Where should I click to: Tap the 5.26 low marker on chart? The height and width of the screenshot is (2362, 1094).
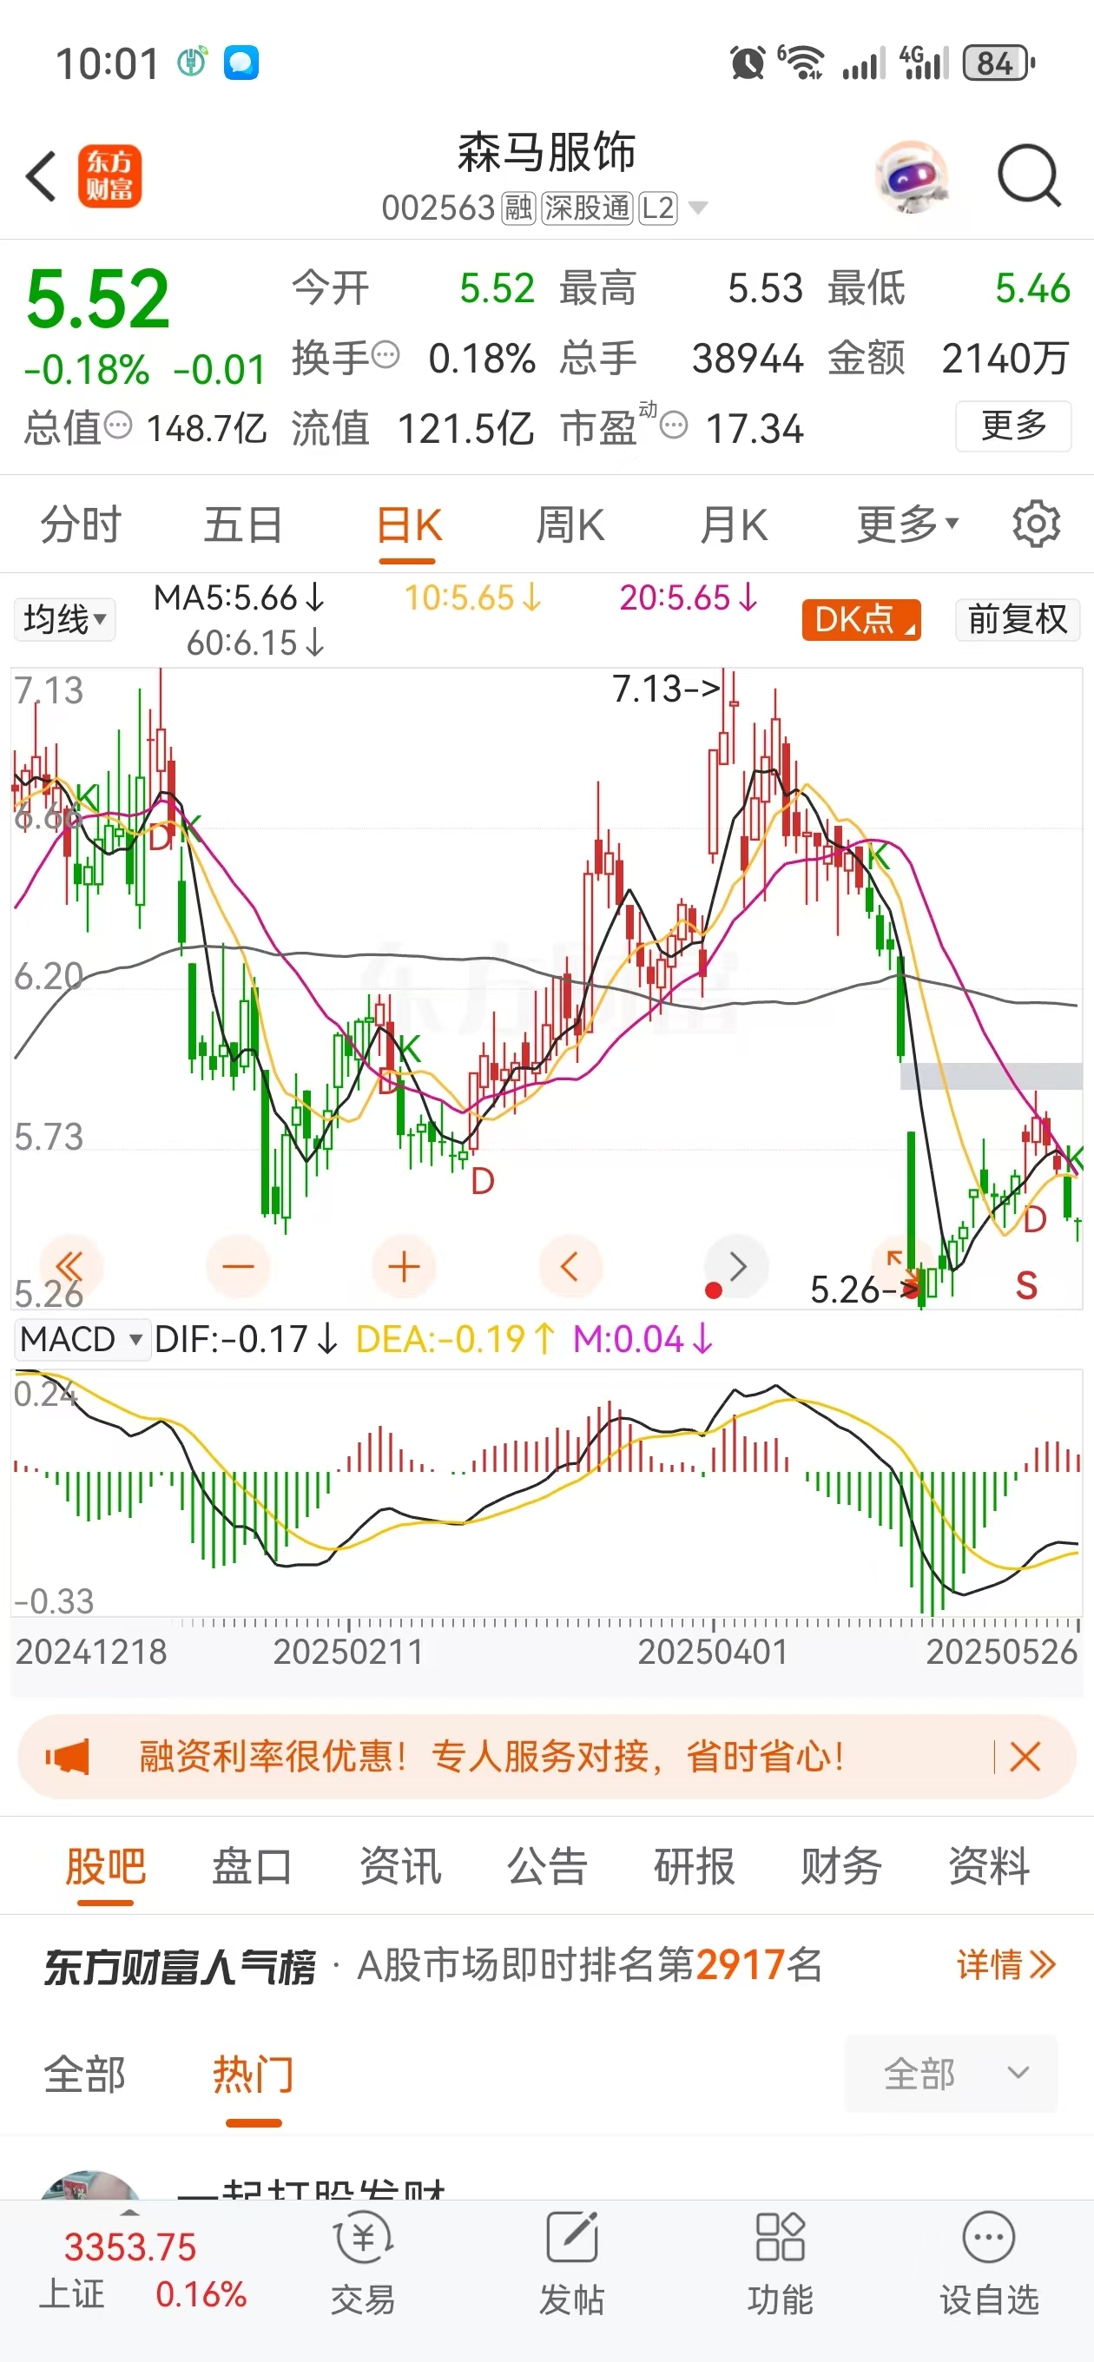(862, 1290)
